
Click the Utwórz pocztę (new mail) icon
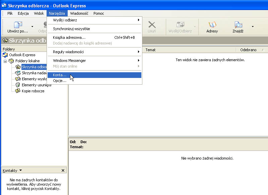click(18, 25)
